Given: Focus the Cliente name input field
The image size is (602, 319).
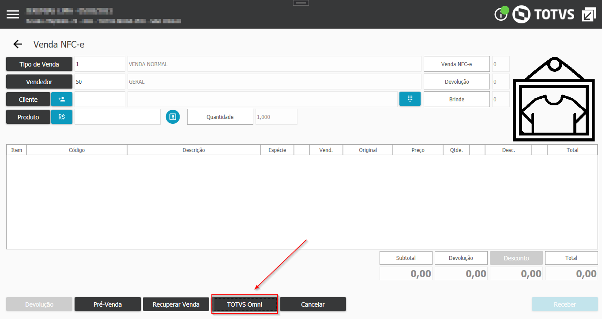Looking at the screenshot, I should point(263,99).
